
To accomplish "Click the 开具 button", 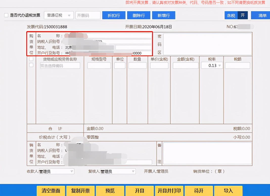I will [x=140, y=191].
